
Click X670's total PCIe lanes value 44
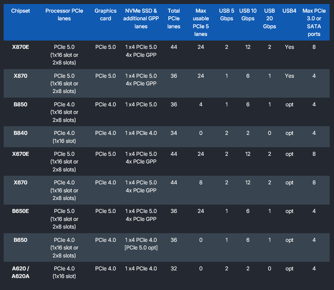tap(174, 183)
